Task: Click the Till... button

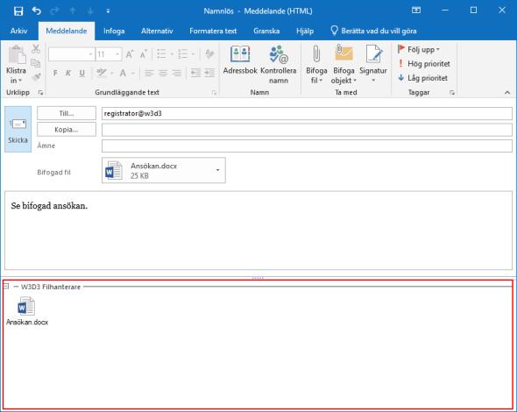Action: pos(67,113)
